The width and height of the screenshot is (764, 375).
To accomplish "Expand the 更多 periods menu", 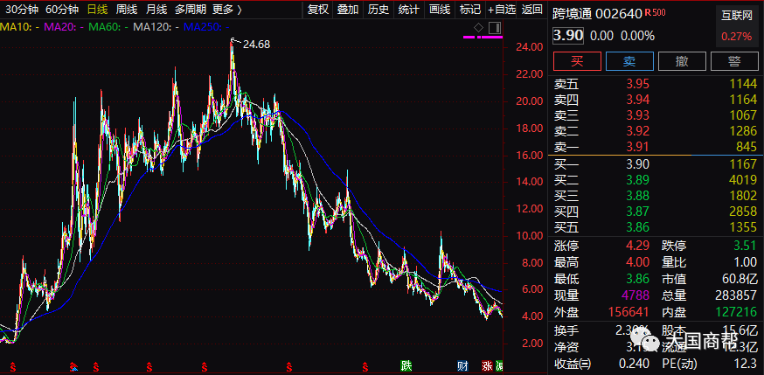I will click(226, 9).
